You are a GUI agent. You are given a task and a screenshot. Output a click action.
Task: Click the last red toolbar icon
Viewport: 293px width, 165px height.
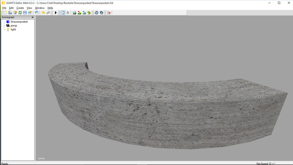tap(109, 13)
